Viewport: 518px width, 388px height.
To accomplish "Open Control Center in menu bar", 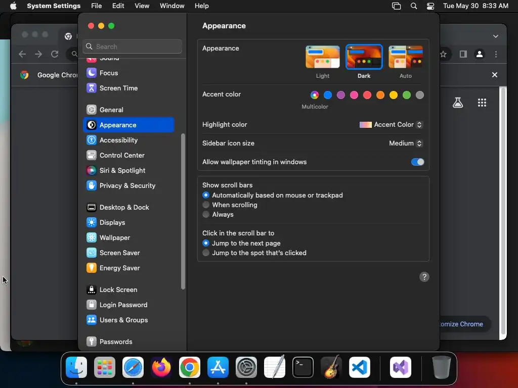I will click(x=430, y=6).
